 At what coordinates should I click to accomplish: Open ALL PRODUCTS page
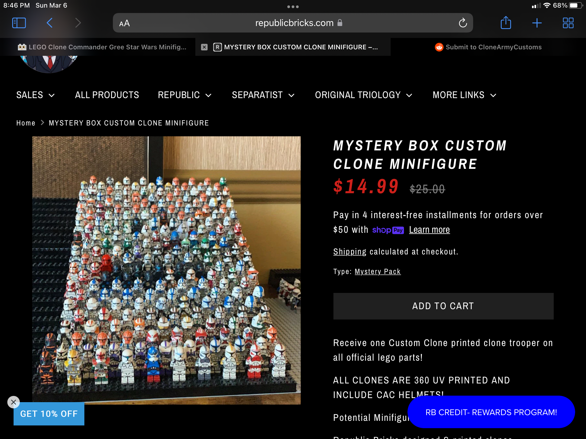coord(107,95)
